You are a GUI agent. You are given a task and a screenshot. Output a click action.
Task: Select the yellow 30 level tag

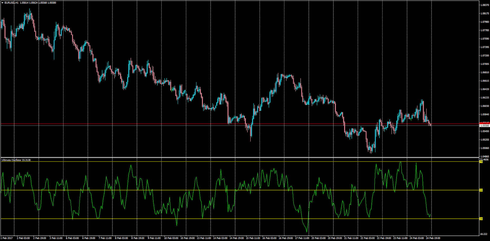(x=481, y=219)
